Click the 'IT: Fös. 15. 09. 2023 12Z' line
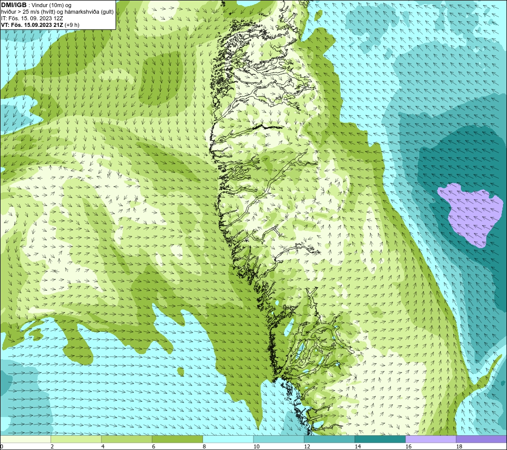This screenshot has width=507, height=450. click(32, 18)
